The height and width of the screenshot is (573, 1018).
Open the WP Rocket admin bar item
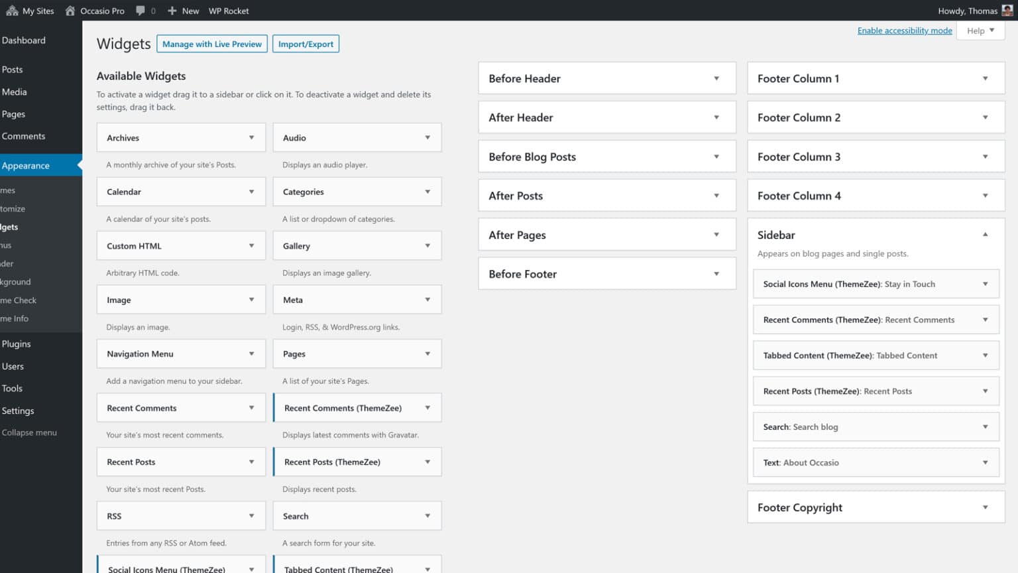point(229,11)
